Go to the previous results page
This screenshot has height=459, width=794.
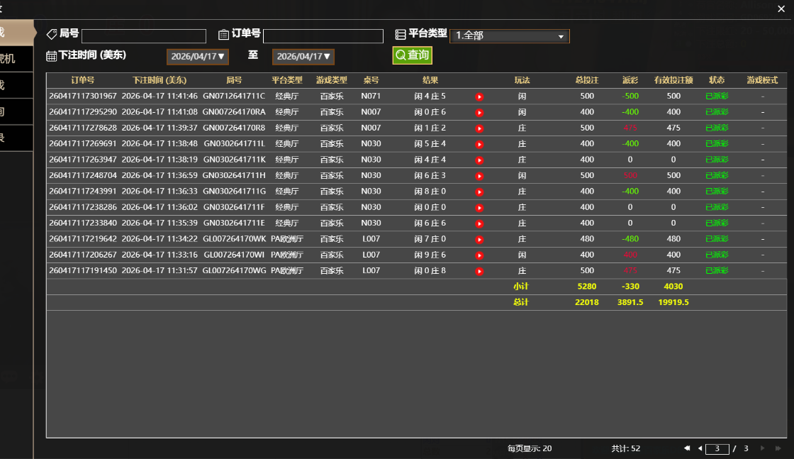click(700, 448)
